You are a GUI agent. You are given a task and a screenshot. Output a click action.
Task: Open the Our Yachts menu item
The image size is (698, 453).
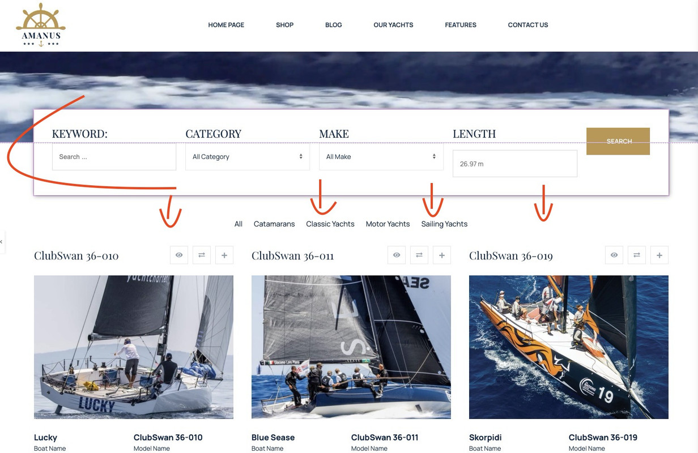point(393,25)
